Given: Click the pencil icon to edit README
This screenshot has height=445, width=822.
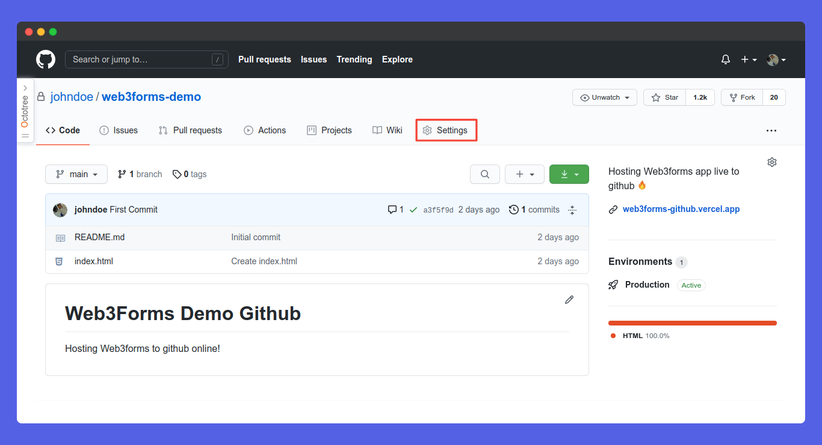Looking at the screenshot, I should pyautogui.click(x=569, y=300).
